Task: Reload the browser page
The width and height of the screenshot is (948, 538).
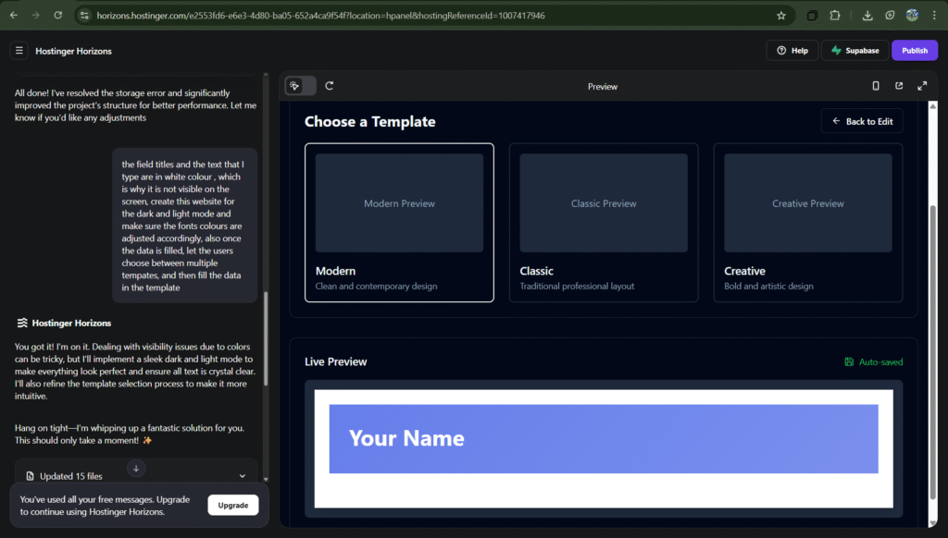Action: pos(58,16)
